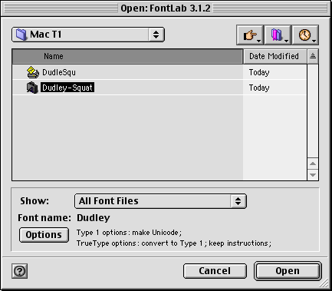Viewport: 332px width, 291px height.
Task: Select the DudleSqu file name
Action: [x=59, y=72]
